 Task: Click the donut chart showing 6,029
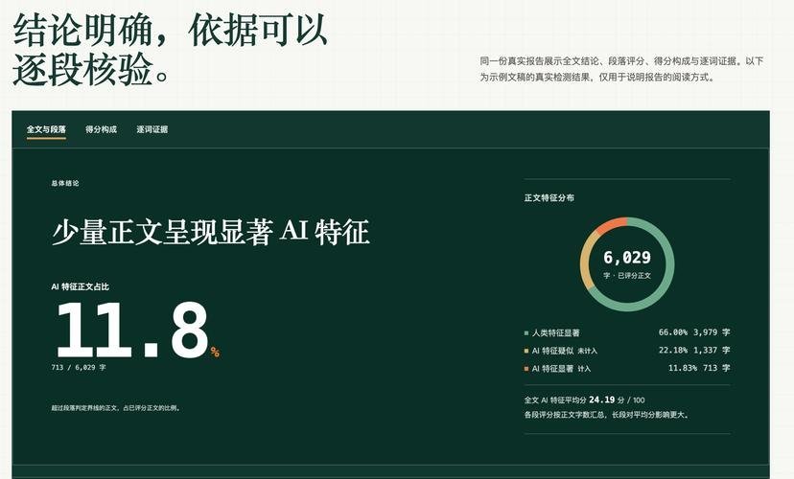tap(627, 263)
